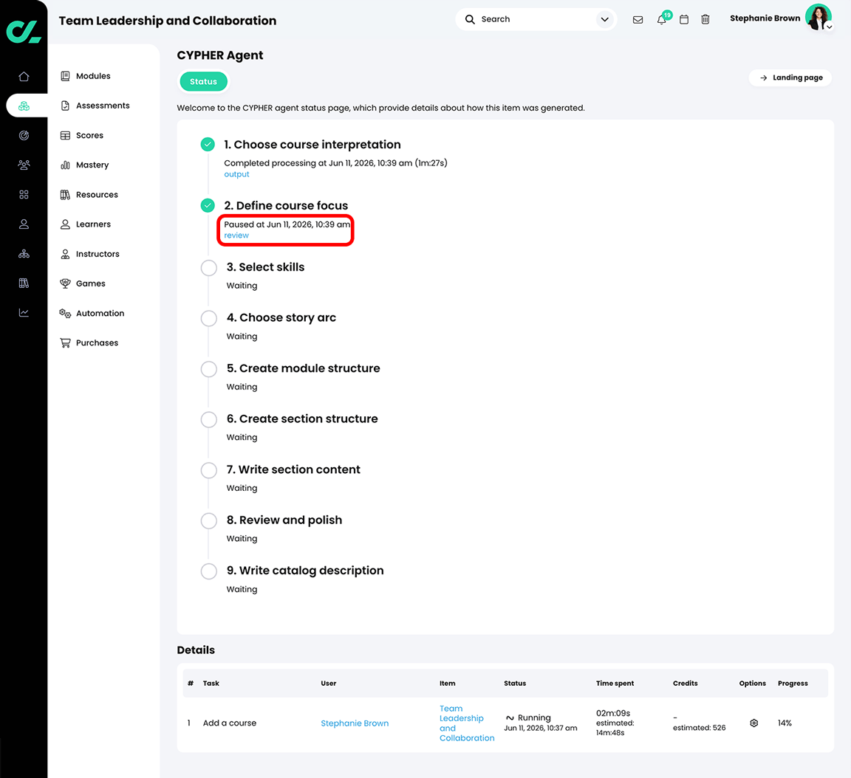This screenshot has height=778, width=851.
Task: Open Scores menu label
Action: tap(89, 136)
